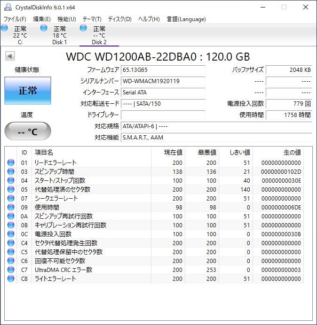Screen dimensions: 317x325
Task: Click the firmware field 65.13G65
Action: click(x=163, y=70)
